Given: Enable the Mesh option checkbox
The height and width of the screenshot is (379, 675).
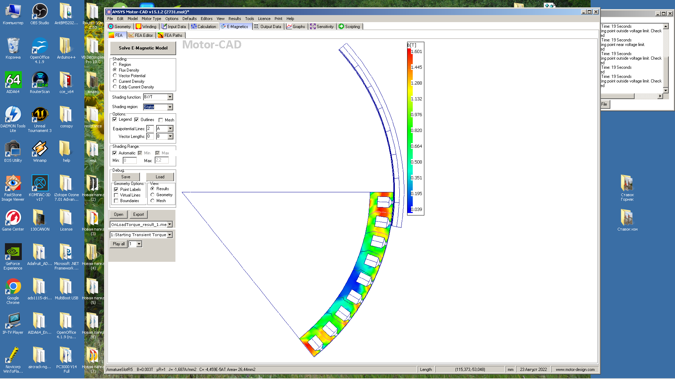Looking at the screenshot, I should [161, 120].
